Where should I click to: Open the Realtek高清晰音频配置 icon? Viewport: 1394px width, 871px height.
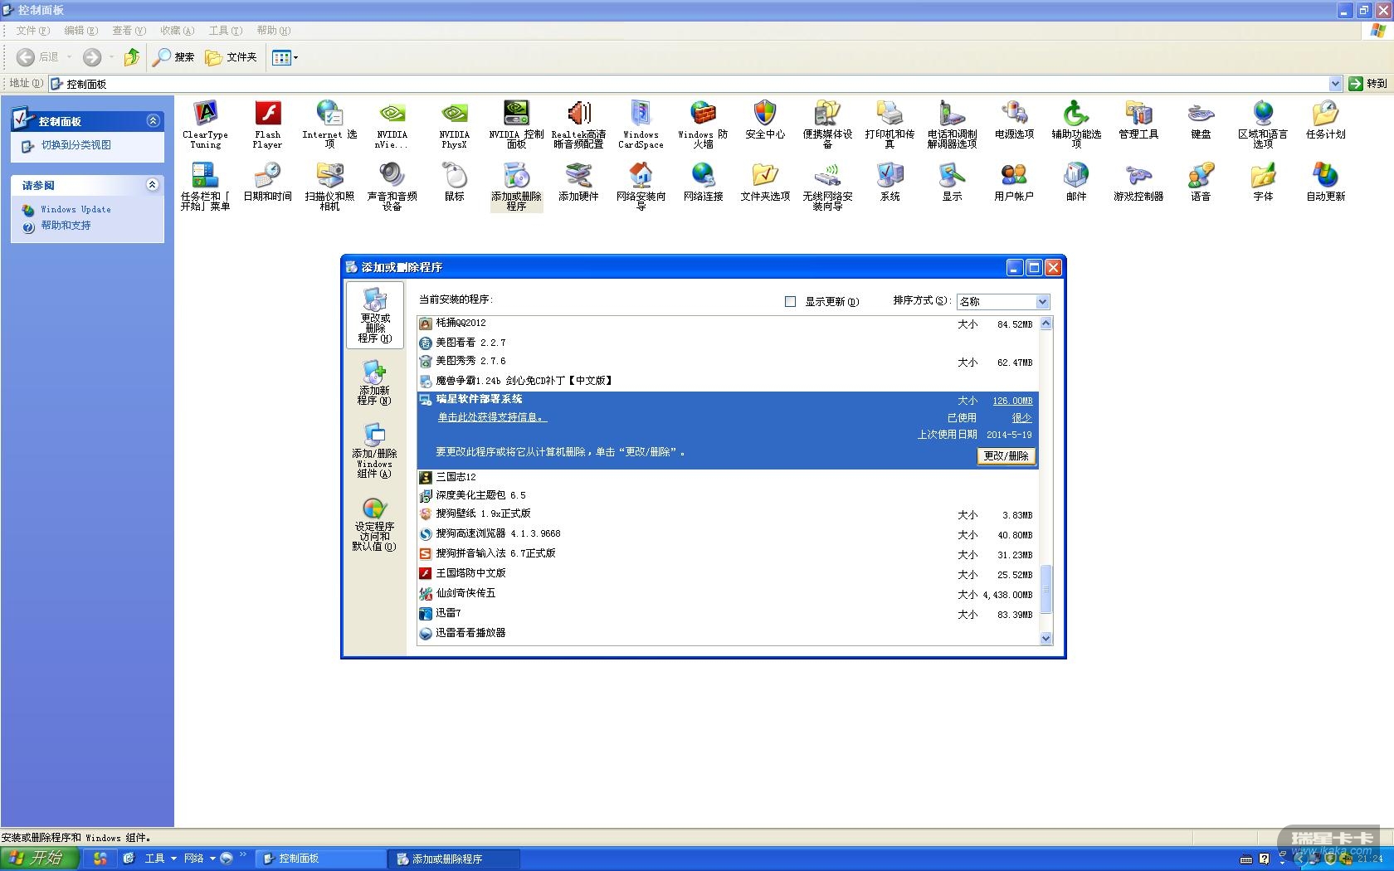[578, 124]
